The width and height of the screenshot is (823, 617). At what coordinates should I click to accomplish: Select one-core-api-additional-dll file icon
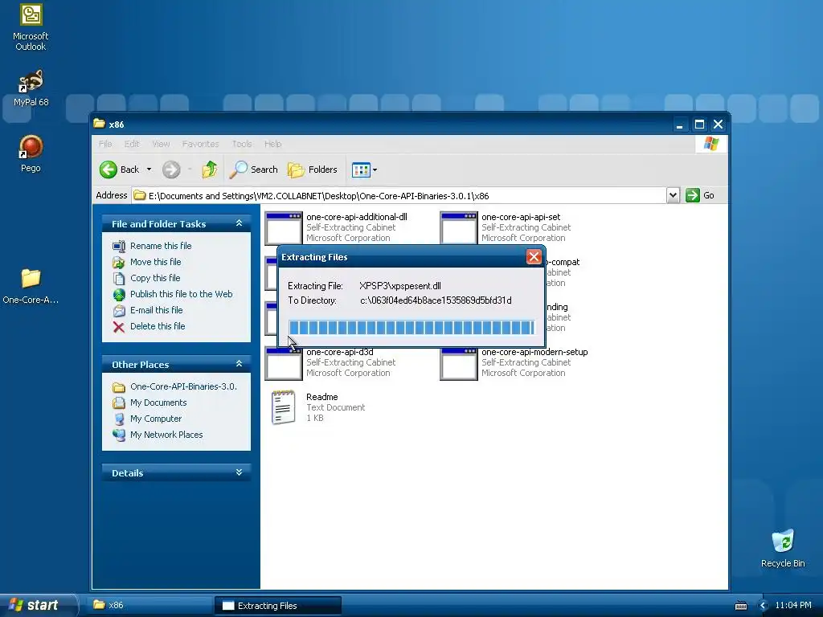coord(284,227)
